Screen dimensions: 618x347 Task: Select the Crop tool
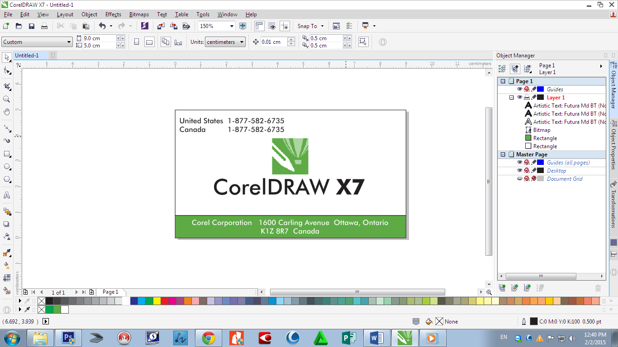pyautogui.click(x=7, y=86)
